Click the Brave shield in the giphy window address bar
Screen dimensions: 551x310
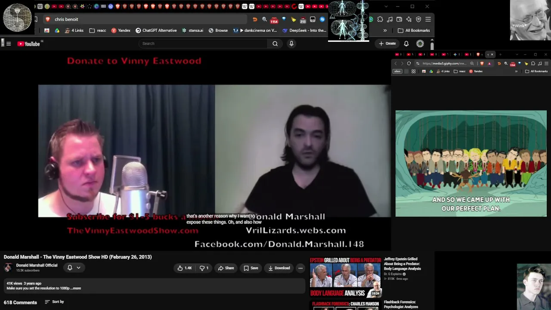pyautogui.click(x=482, y=64)
